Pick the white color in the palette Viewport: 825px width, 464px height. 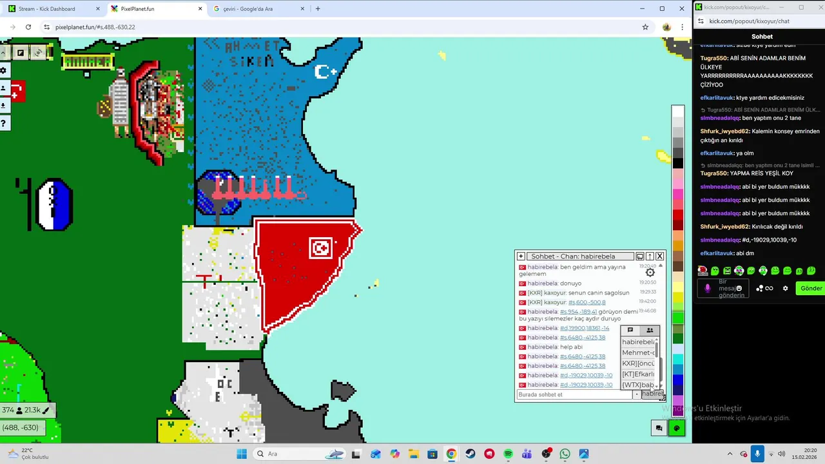(677, 111)
